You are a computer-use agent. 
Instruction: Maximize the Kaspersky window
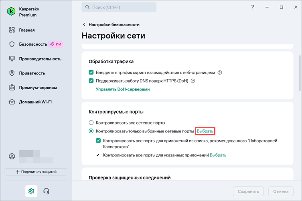[x=282, y=7]
